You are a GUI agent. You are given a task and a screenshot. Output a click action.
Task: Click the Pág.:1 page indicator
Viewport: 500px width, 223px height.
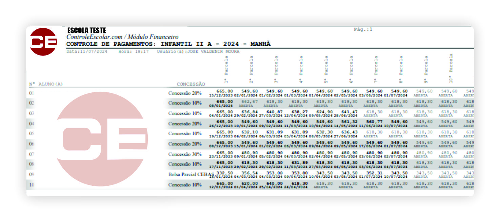pyautogui.click(x=363, y=29)
